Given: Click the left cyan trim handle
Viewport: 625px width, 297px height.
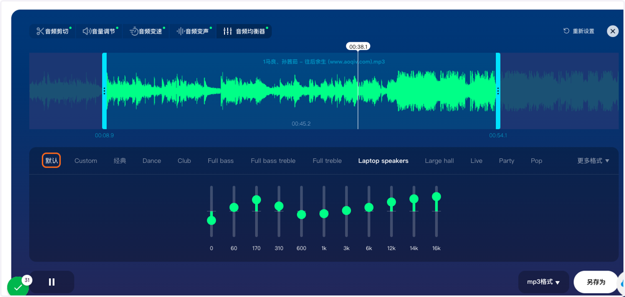Looking at the screenshot, I should click(x=105, y=91).
